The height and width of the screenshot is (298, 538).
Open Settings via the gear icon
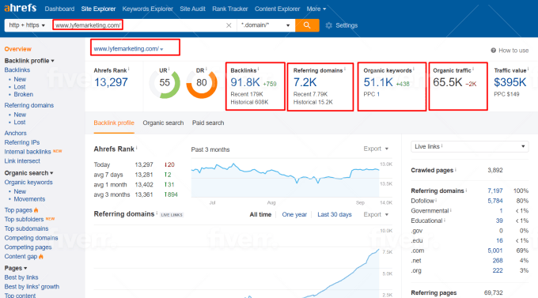tap(328, 25)
